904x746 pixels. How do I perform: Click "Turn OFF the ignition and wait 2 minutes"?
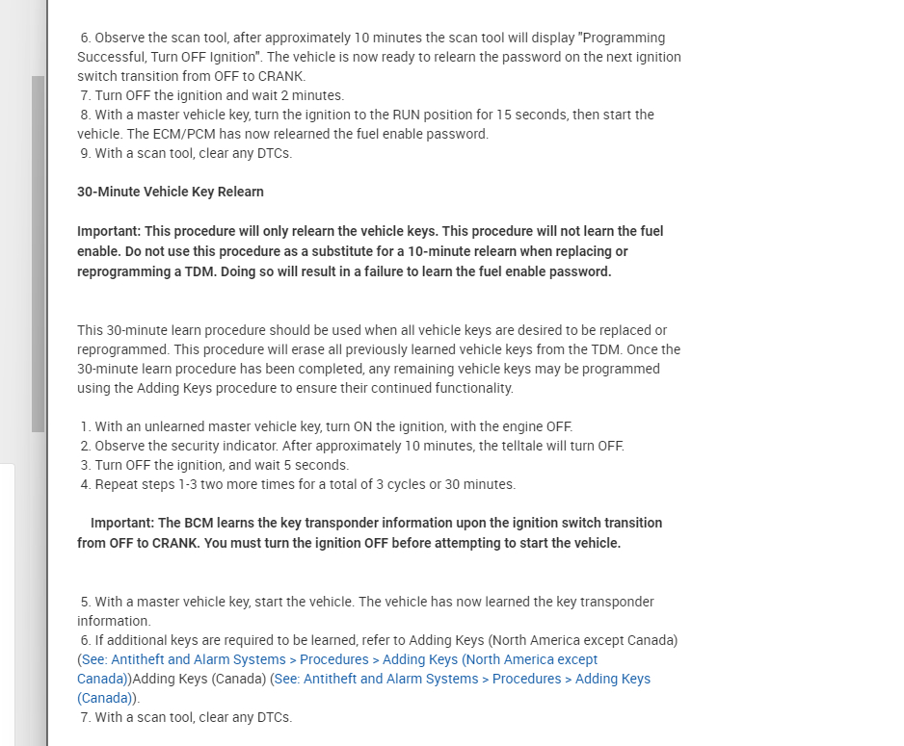click(x=219, y=95)
